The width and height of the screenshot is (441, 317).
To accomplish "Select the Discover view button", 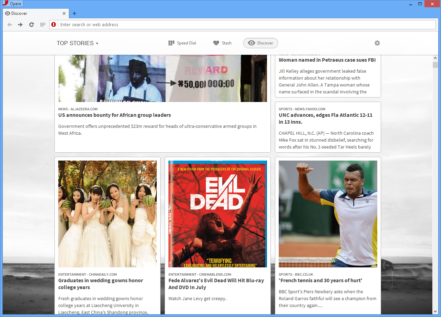I will pyautogui.click(x=260, y=43).
